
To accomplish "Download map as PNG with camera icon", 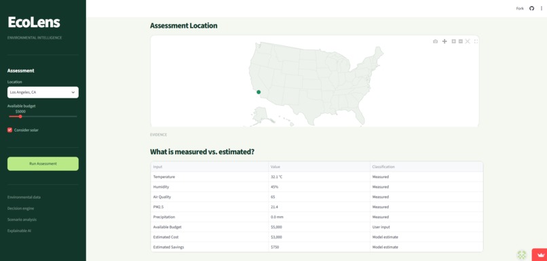I will 436,41.
